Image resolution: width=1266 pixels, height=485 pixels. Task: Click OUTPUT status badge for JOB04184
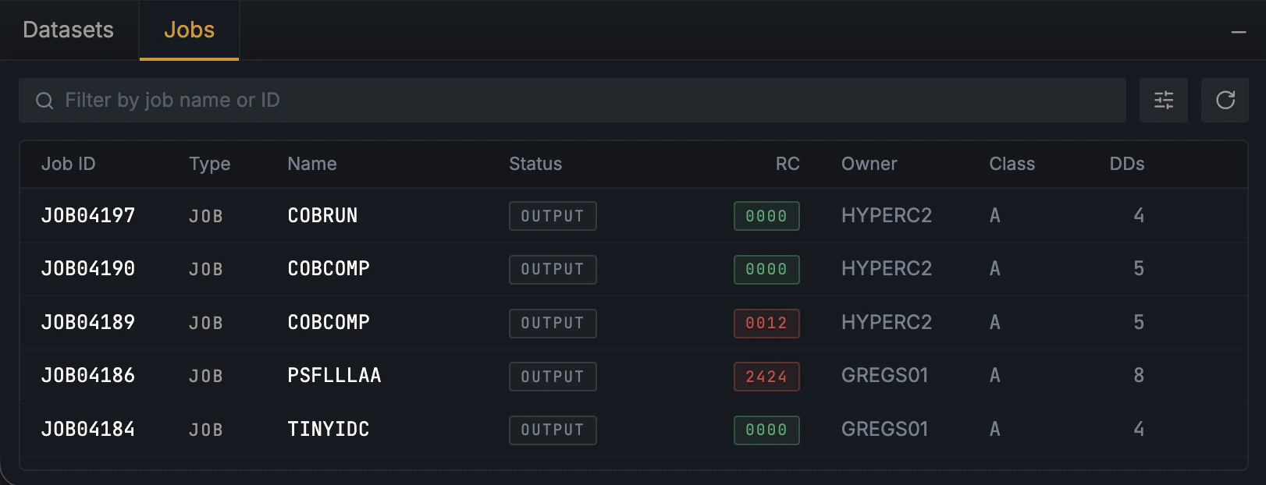(553, 430)
